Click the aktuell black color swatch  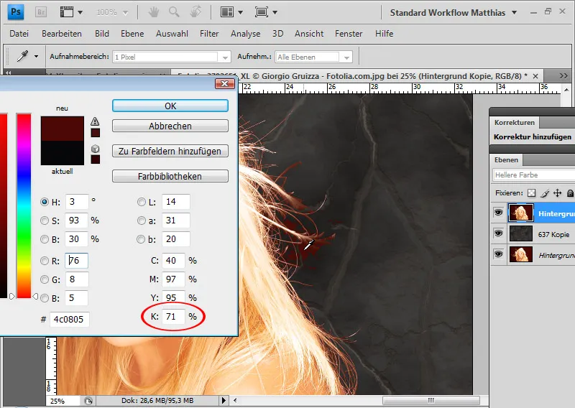pyautogui.click(x=63, y=153)
